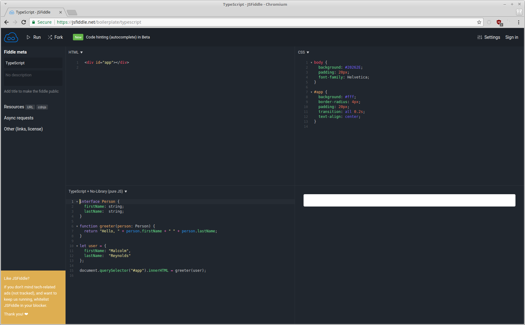
Task: Add a resource via URL button
Action: (30, 107)
